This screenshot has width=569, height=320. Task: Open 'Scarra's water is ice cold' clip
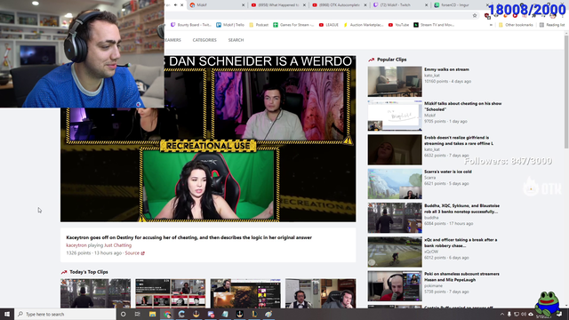point(448,172)
